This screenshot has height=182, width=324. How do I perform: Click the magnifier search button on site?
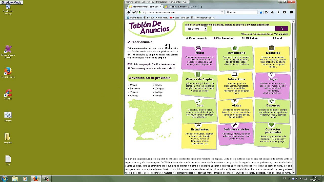coord(282,29)
